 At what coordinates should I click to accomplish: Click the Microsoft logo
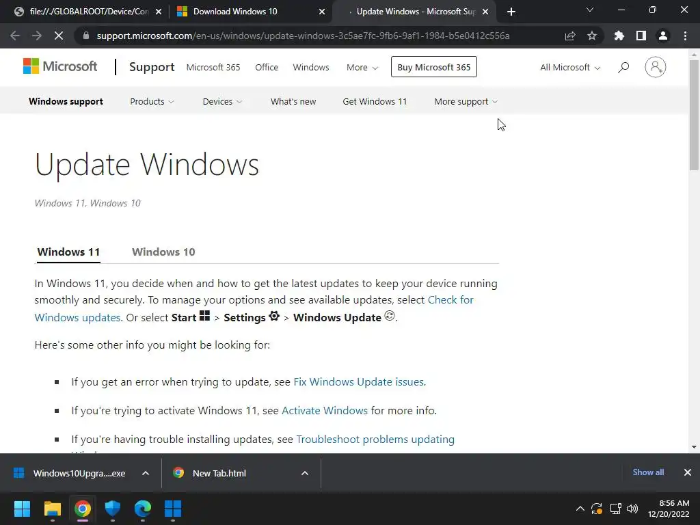coord(60,66)
